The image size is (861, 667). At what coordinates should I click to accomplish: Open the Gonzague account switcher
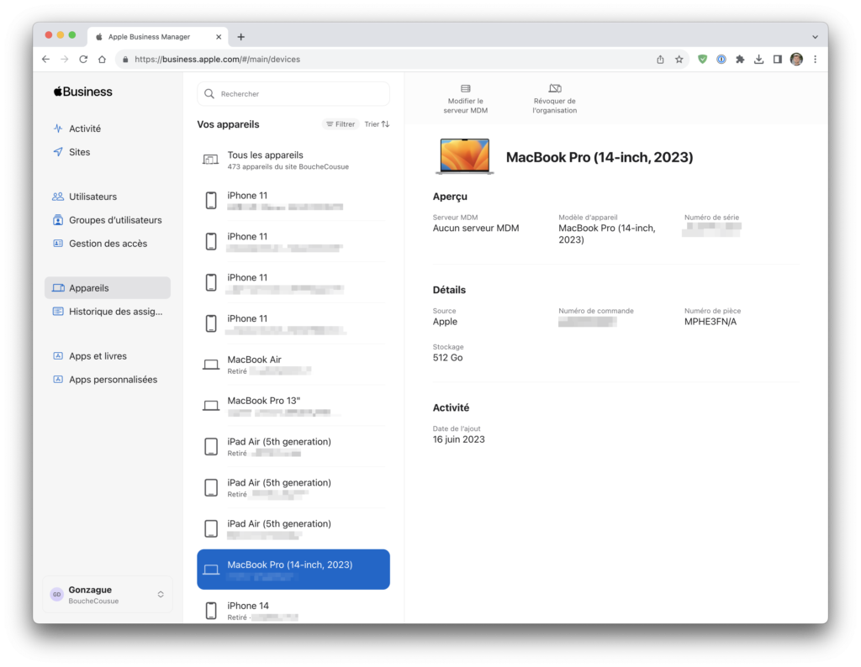(107, 594)
